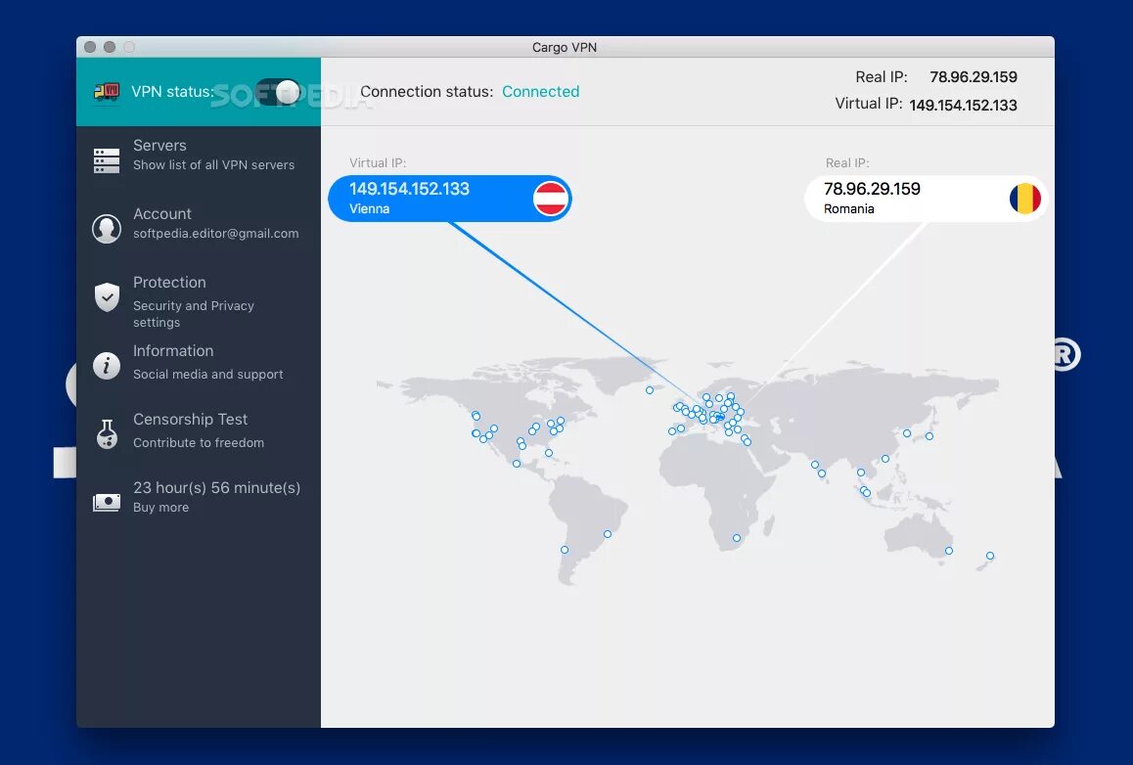
Task: Click the server marker in Brazil
Action: pyautogui.click(x=608, y=534)
